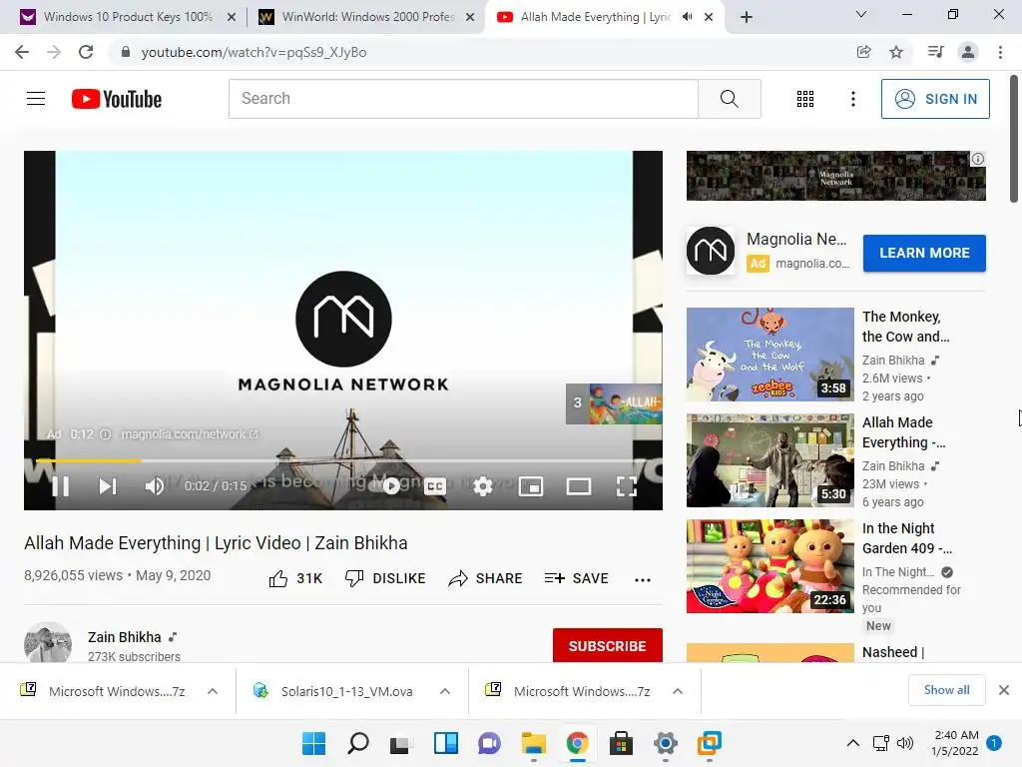The image size is (1022, 767).
Task: Subscribe to Zain Bhikha channel
Action: [608, 646]
